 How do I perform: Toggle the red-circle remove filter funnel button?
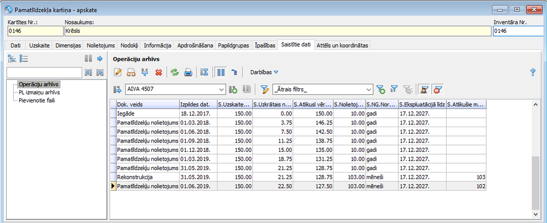[x=437, y=89]
